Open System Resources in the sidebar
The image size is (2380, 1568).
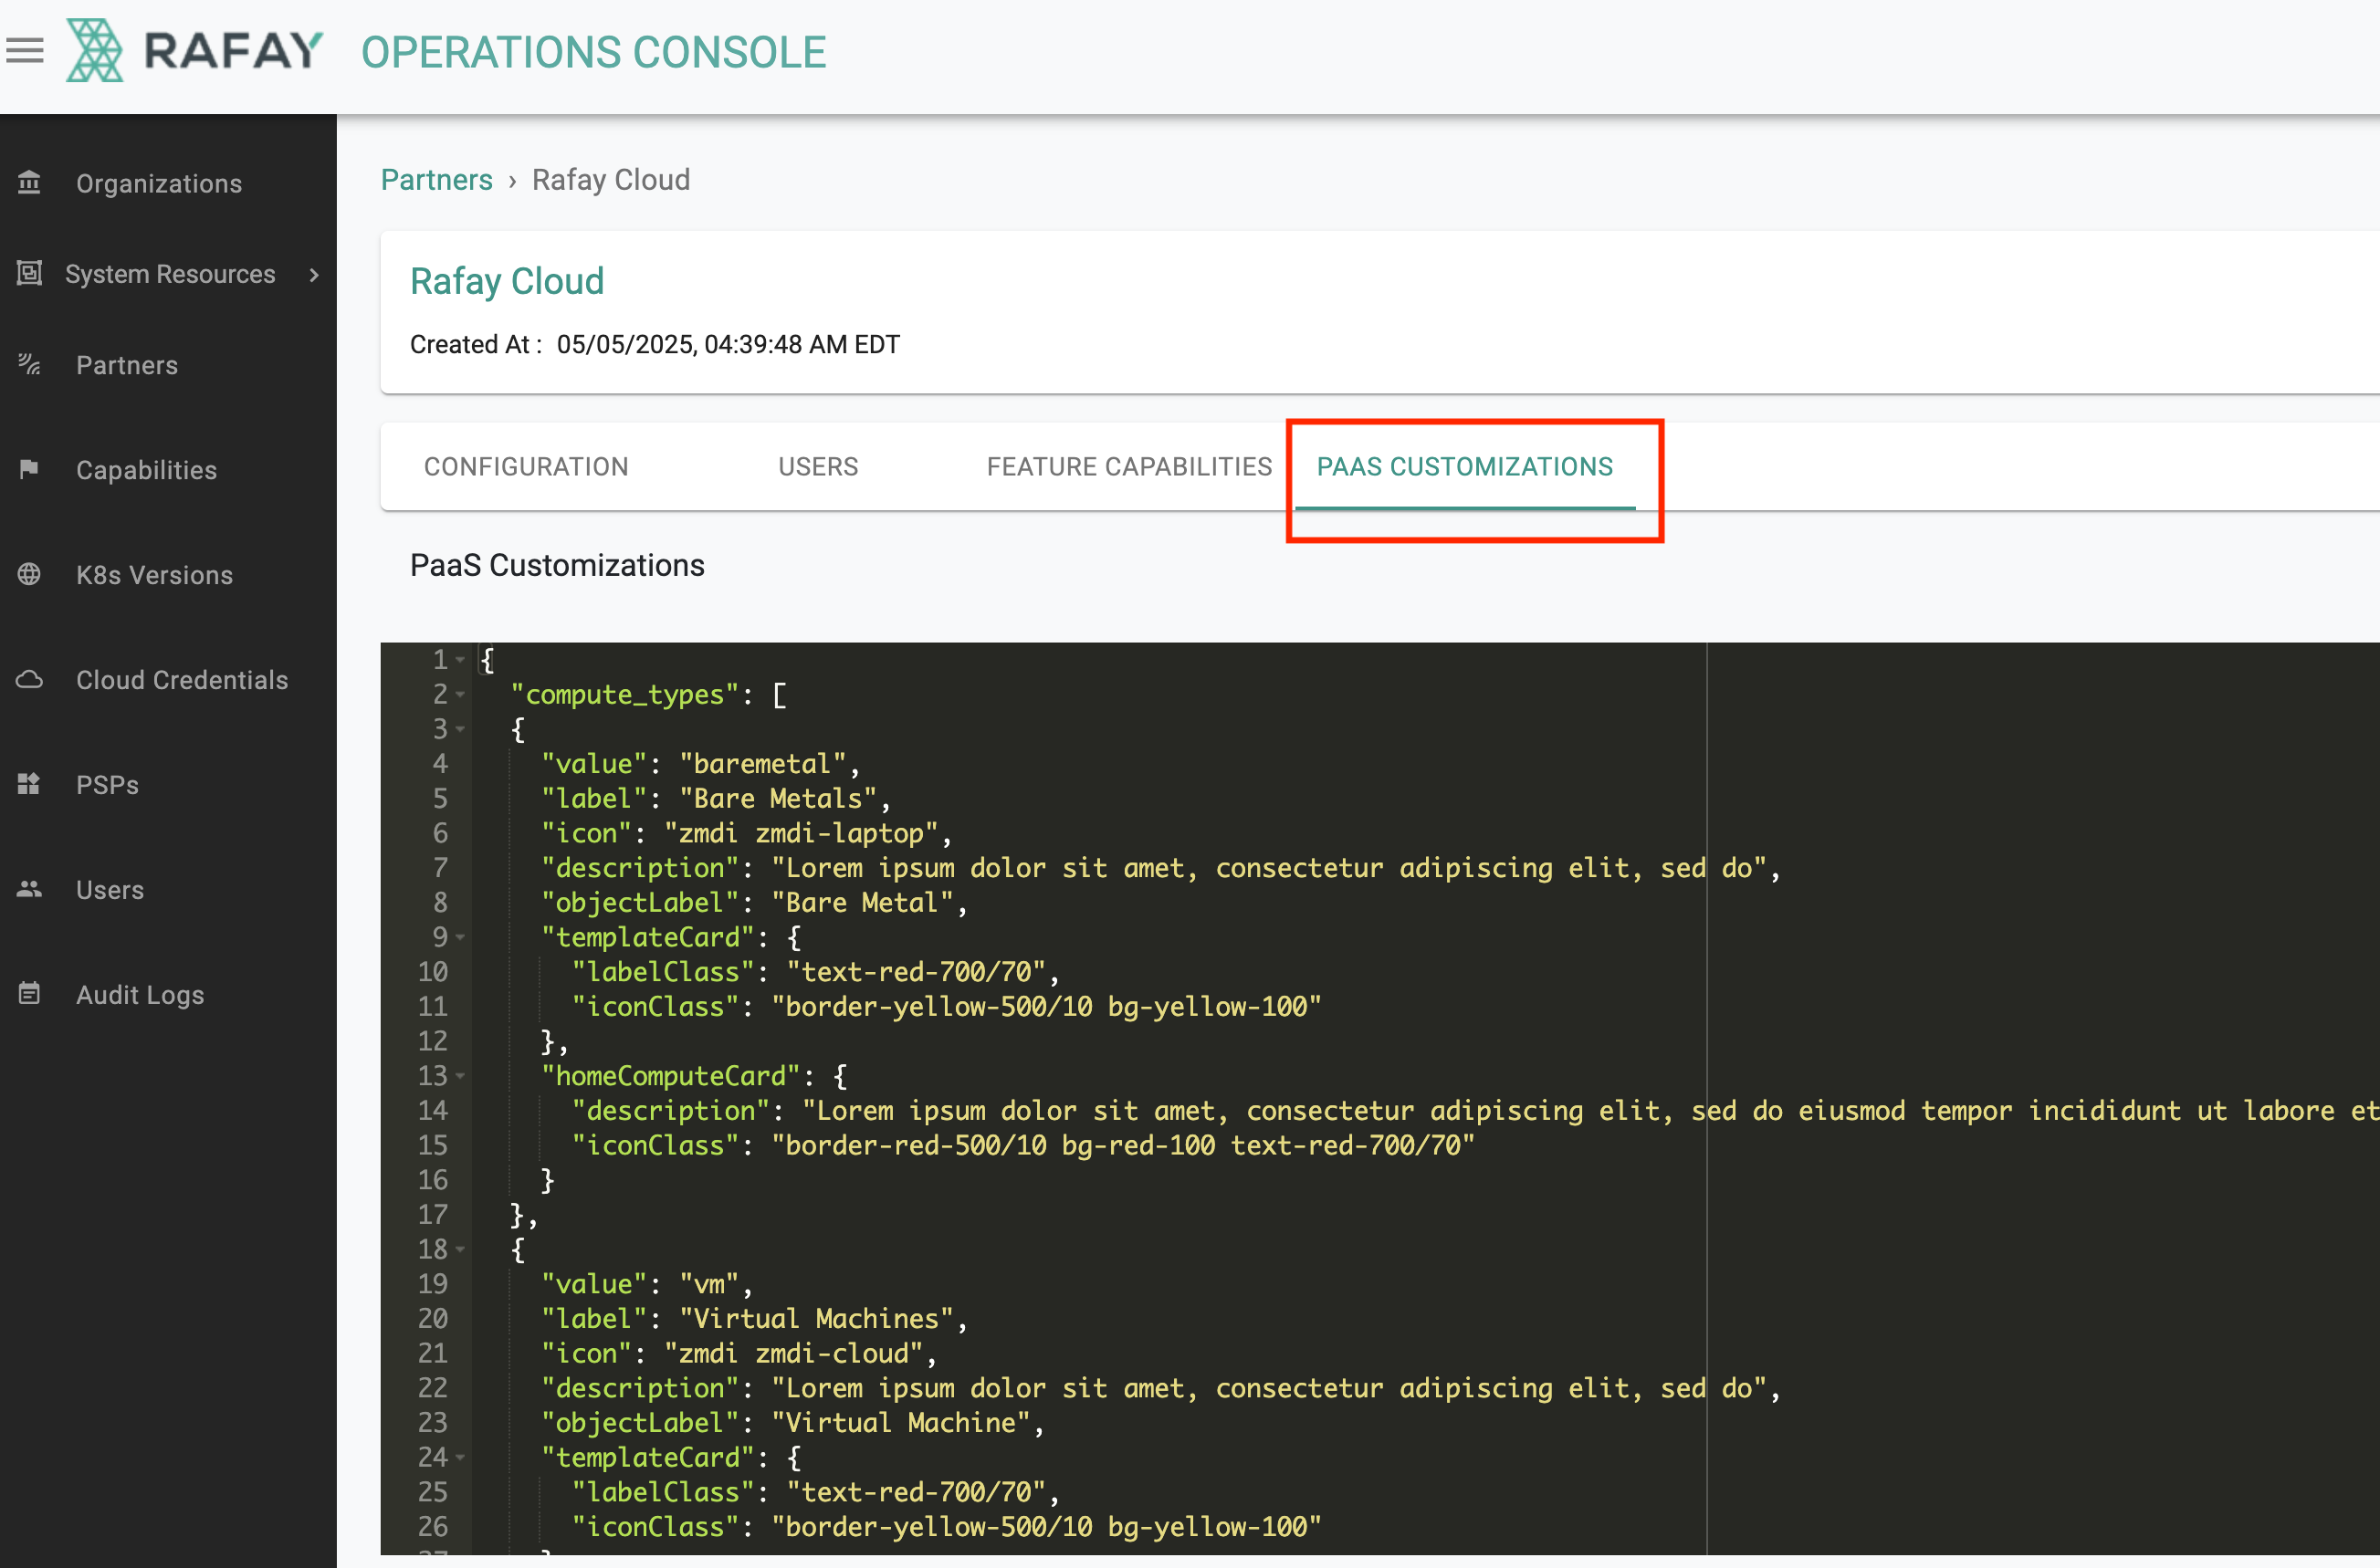170,274
